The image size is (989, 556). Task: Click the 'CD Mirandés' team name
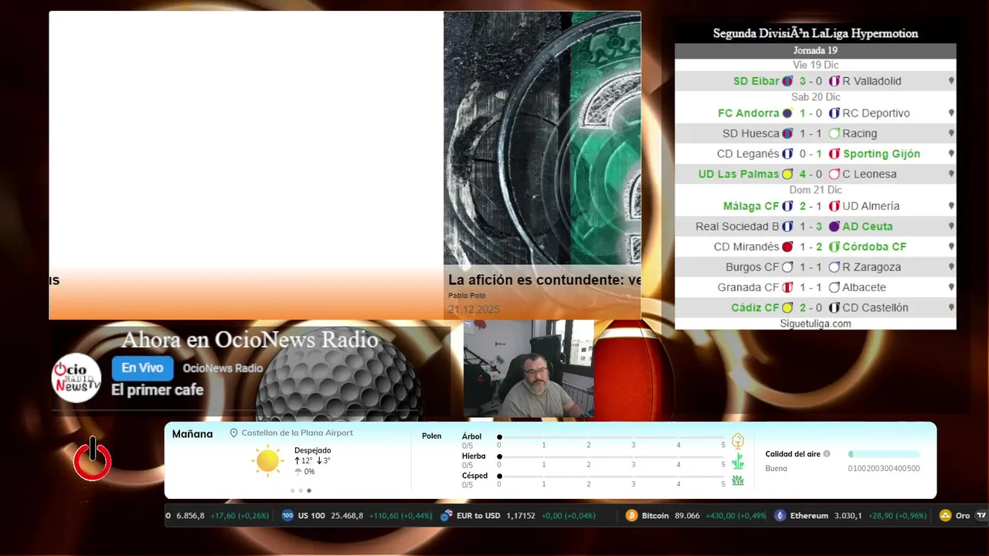[x=746, y=247]
